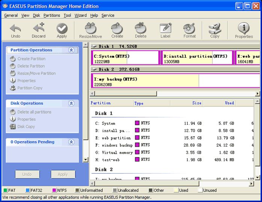262x202 pixels.
Task: Click the NTFS color swatch for C: System
Action: (x=137, y=123)
